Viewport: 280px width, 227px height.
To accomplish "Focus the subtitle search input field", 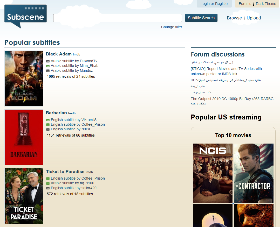I will (118, 18).
